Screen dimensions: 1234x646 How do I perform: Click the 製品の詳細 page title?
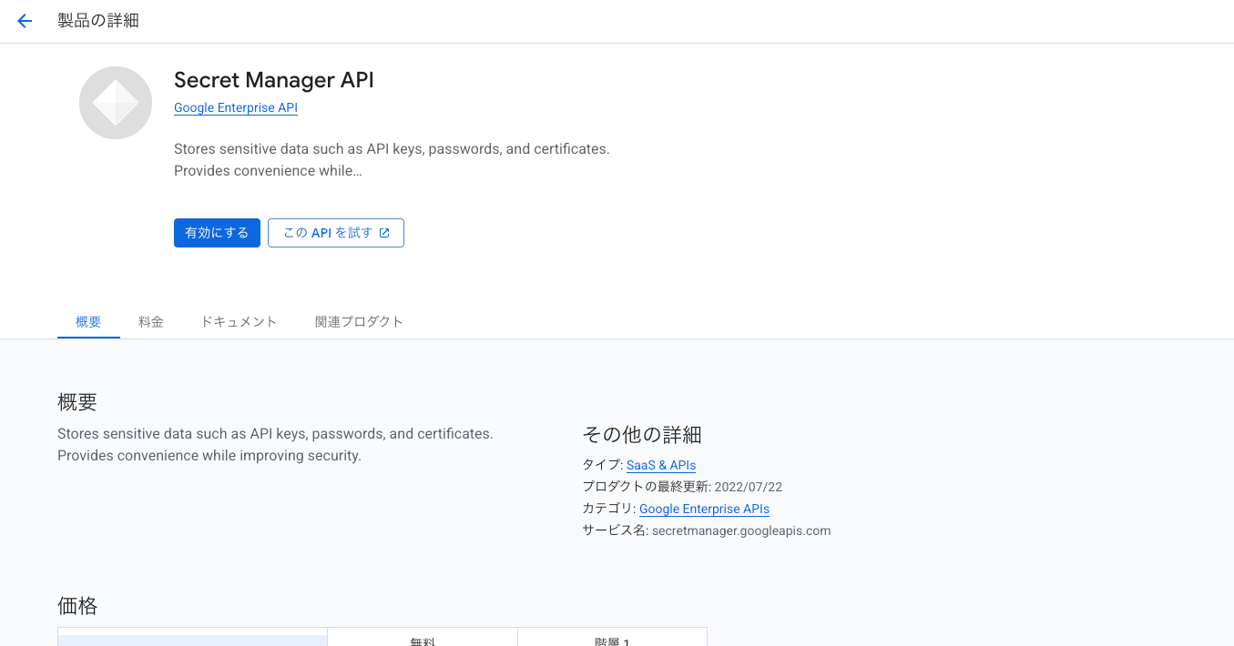98,21
